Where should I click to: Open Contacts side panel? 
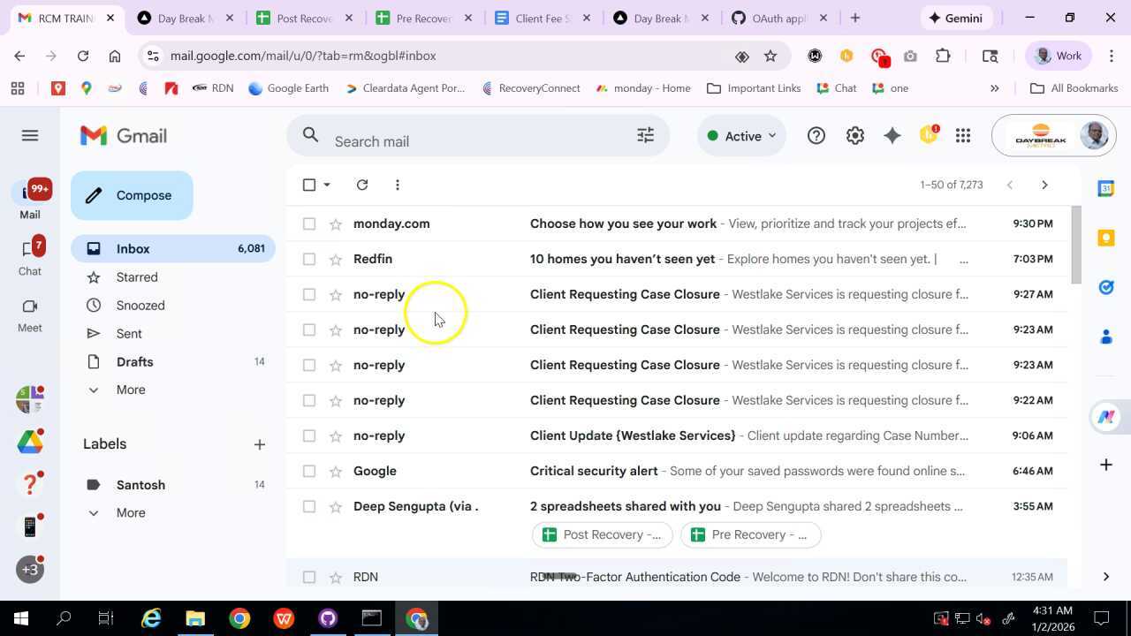pos(1105,337)
